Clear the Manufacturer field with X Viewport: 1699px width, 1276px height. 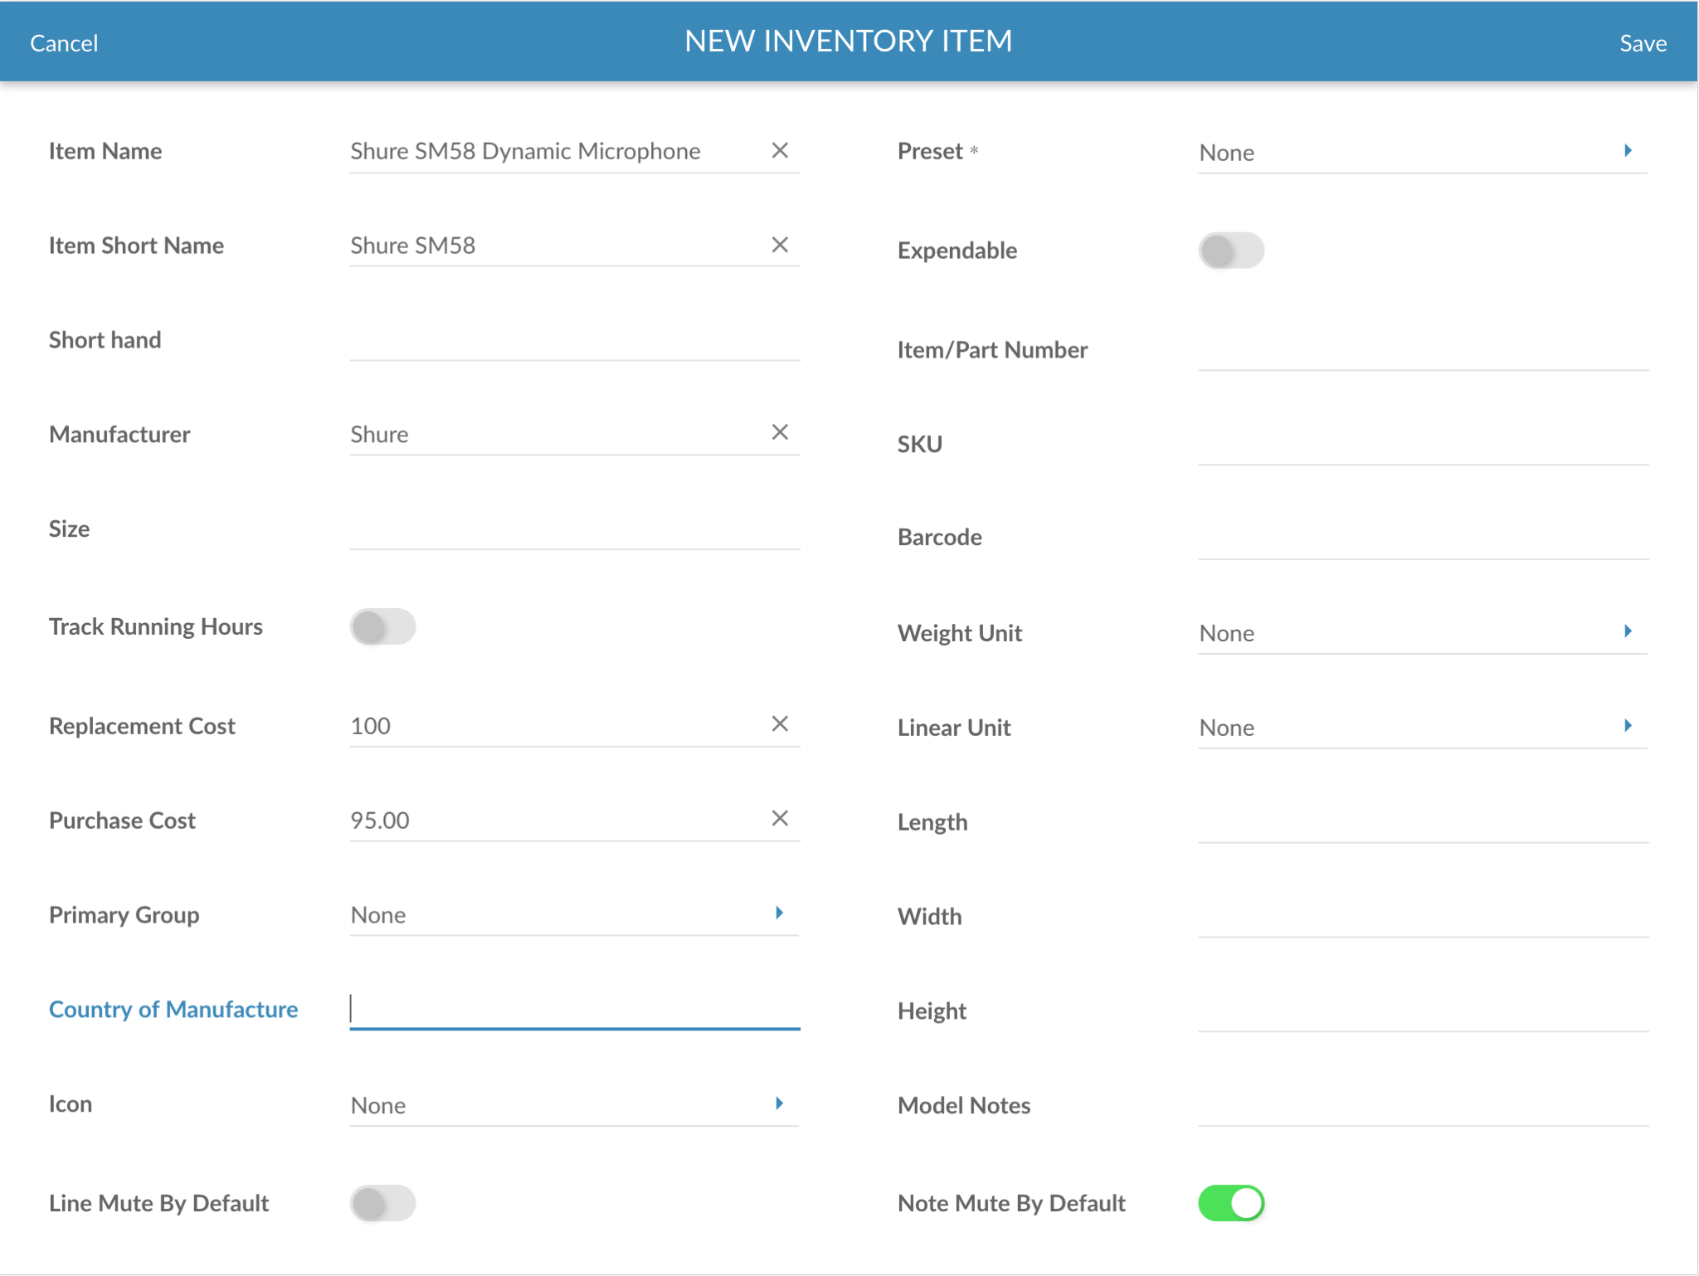tap(780, 432)
